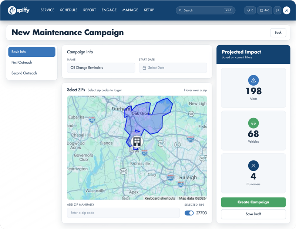Click the calendar icon in Start Date
The width and height of the screenshot is (296, 229).
[x=144, y=68]
